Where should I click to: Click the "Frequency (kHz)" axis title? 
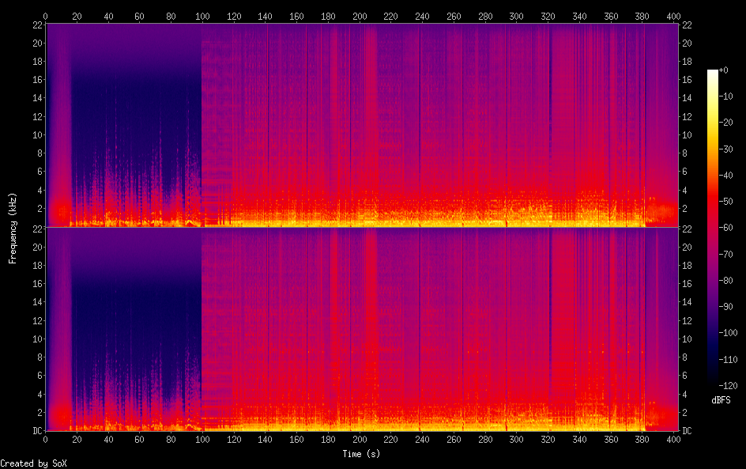point(13,228)
